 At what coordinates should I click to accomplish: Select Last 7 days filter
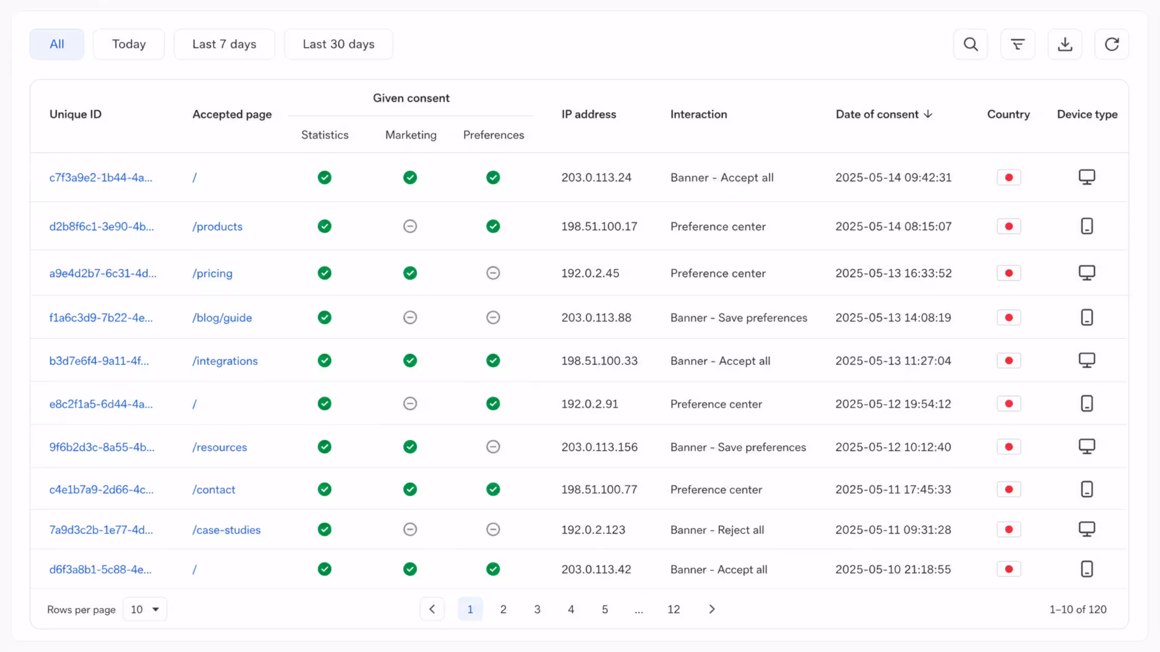[224, 45]
